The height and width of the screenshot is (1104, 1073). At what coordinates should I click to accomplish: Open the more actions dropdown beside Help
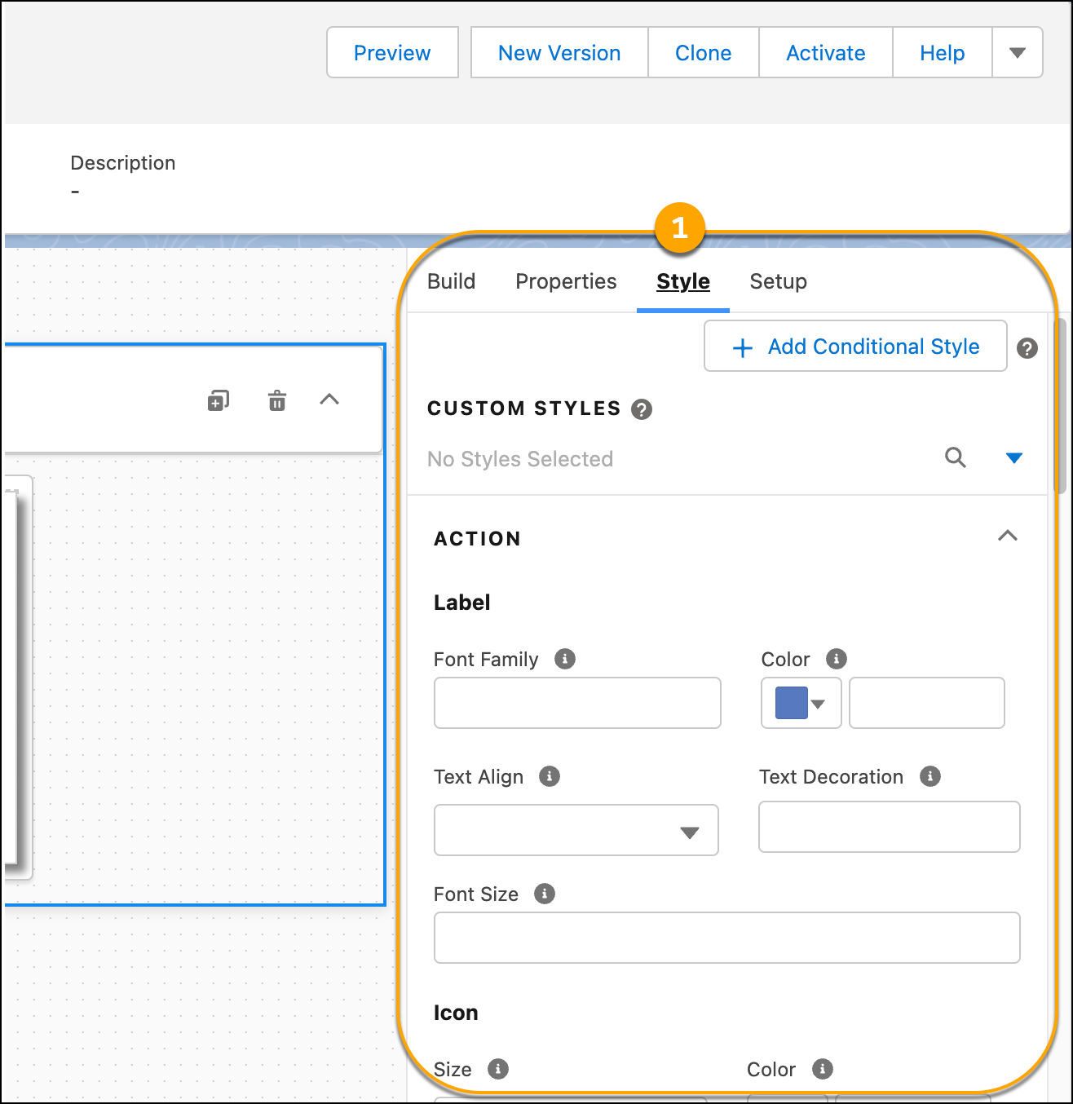(x=1018, y=53)
